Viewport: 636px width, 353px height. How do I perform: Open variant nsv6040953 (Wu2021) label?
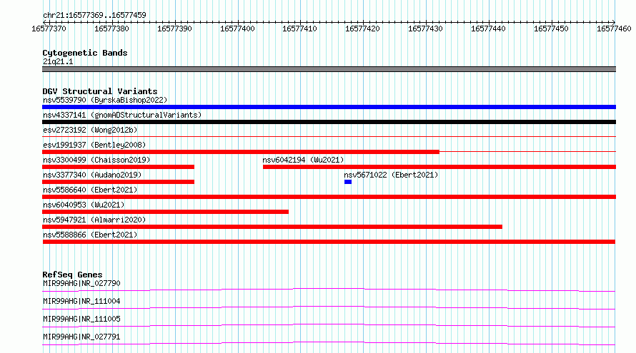click(84, 205)
